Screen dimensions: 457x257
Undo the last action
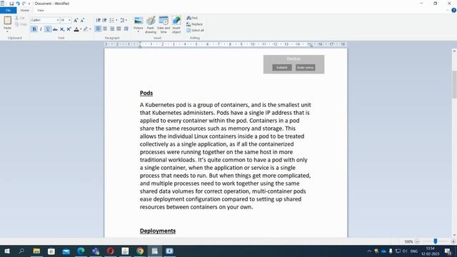click(18, 4)
